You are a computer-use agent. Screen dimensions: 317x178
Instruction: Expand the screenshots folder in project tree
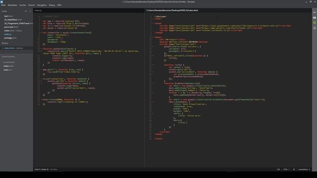click(x=9, y=62)
